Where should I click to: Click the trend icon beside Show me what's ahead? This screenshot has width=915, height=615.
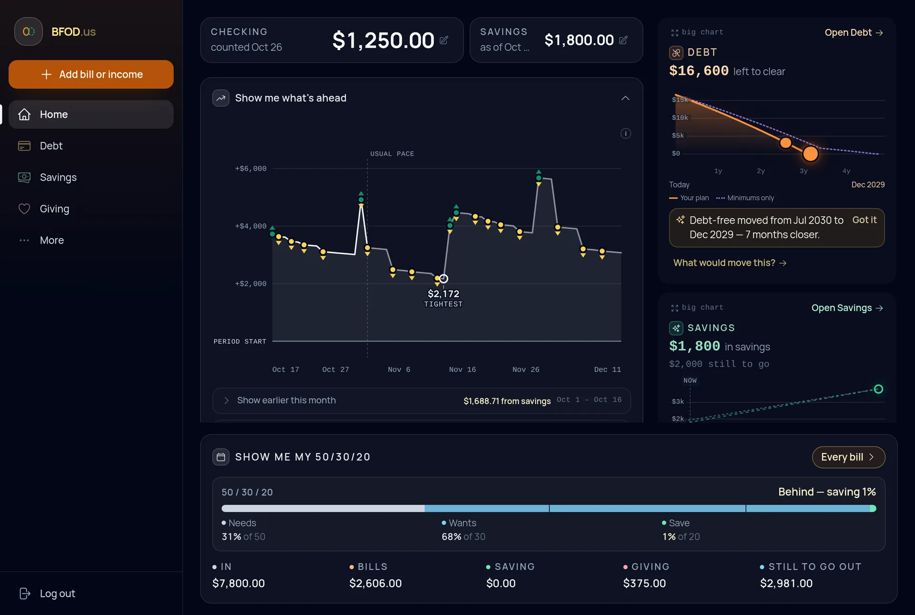pos(221,98)
